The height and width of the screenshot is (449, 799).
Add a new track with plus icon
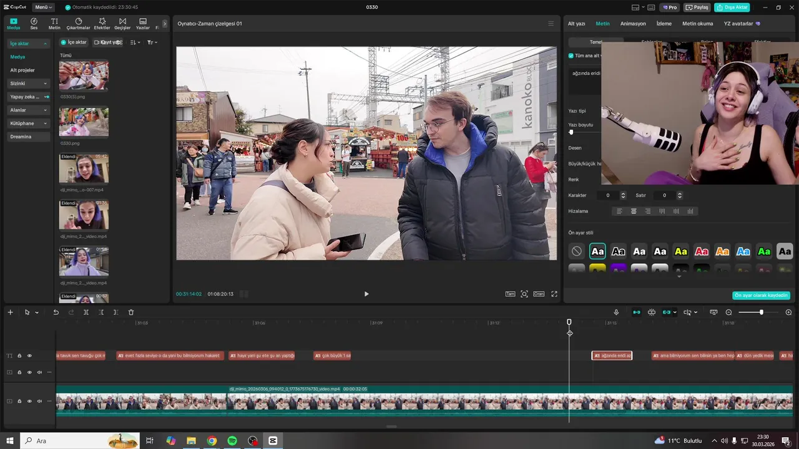point(10,312)
